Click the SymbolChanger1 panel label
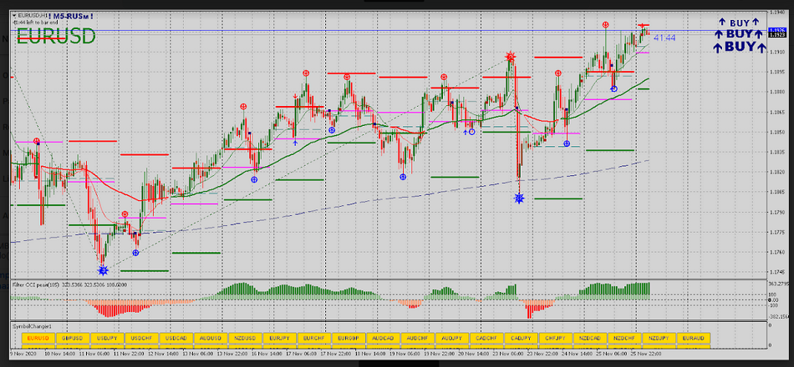794x367 pixels. 32,327
